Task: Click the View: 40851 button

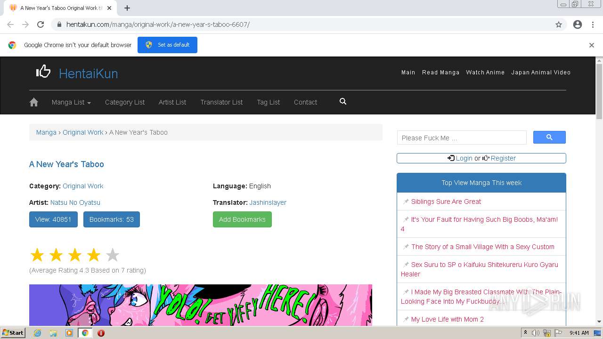Action: coord(53,219)
